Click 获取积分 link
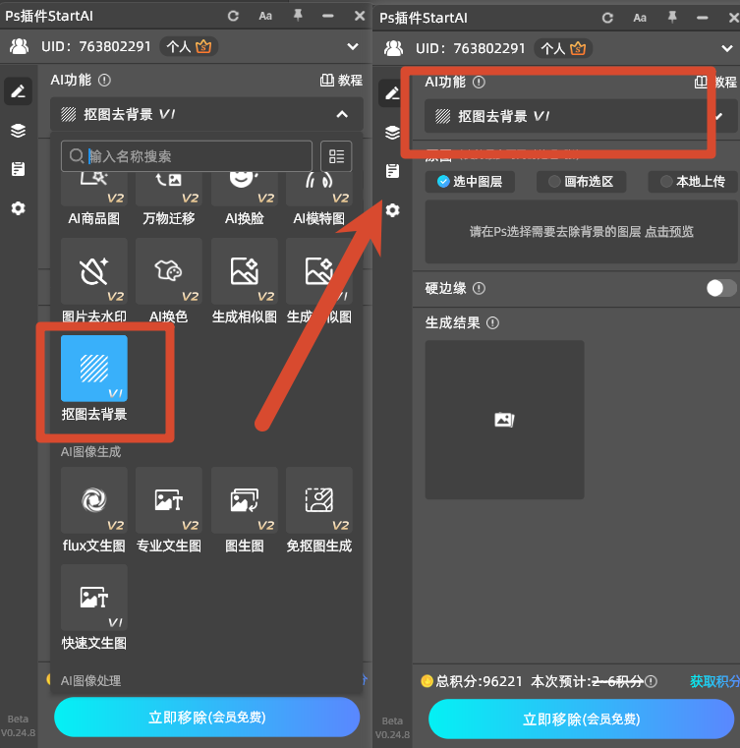740x748 pixels. 714,681
